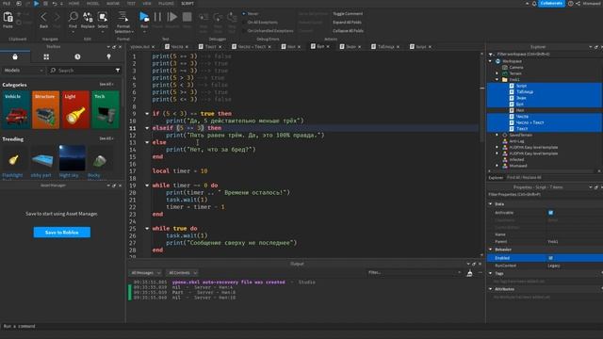Viewport: 603px width, 339px height.
Task: Open the Models category dropdown
Action: (24, 71)
